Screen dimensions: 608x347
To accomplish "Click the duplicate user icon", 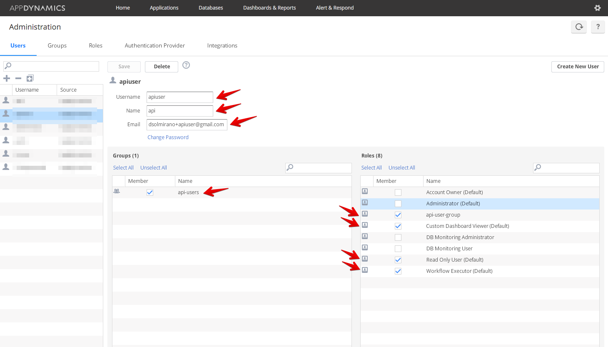I will coord(30,78).
